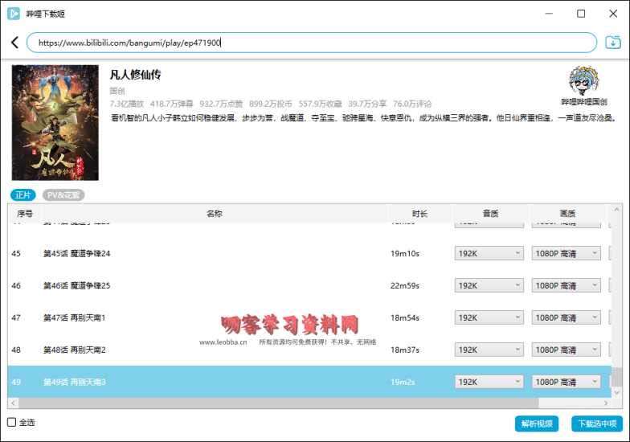
Task: Open audio quality dropdown for episode 49
Action: [x=489, y=382]
